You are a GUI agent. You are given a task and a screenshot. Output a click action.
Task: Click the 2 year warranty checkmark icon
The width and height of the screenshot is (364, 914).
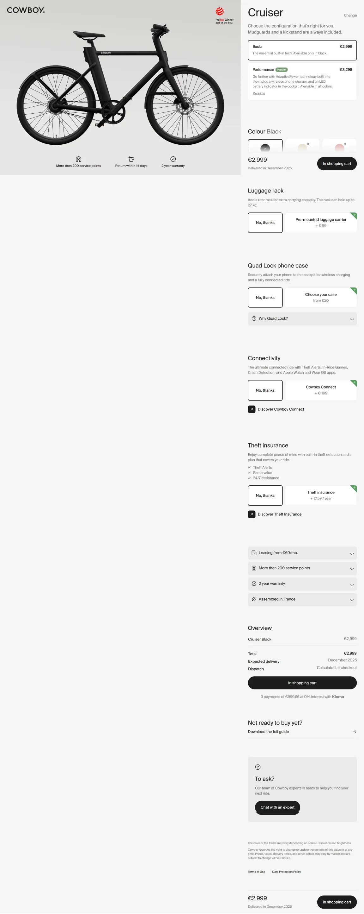point(173,159)
